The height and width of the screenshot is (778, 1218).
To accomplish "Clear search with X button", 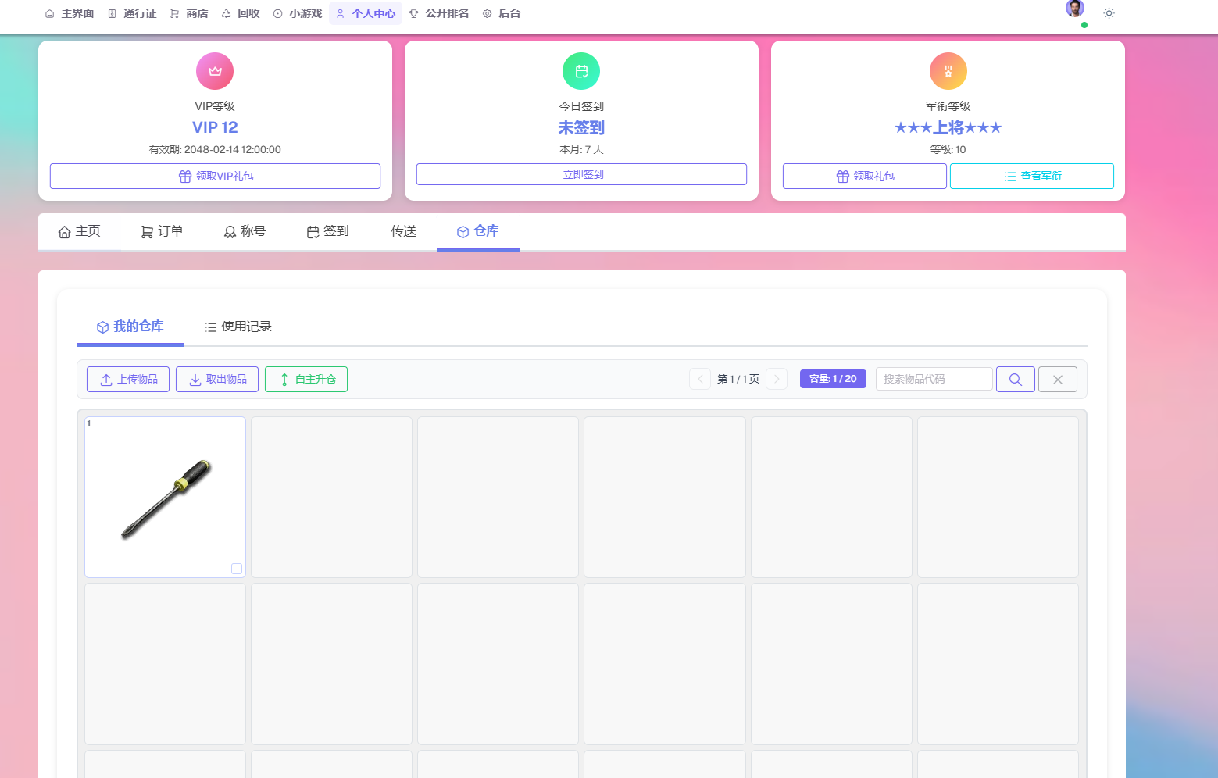I will (1058, 379).
